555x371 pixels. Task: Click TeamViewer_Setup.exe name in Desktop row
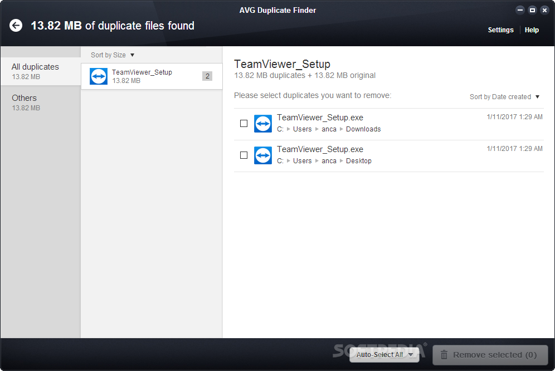point(320,149)
